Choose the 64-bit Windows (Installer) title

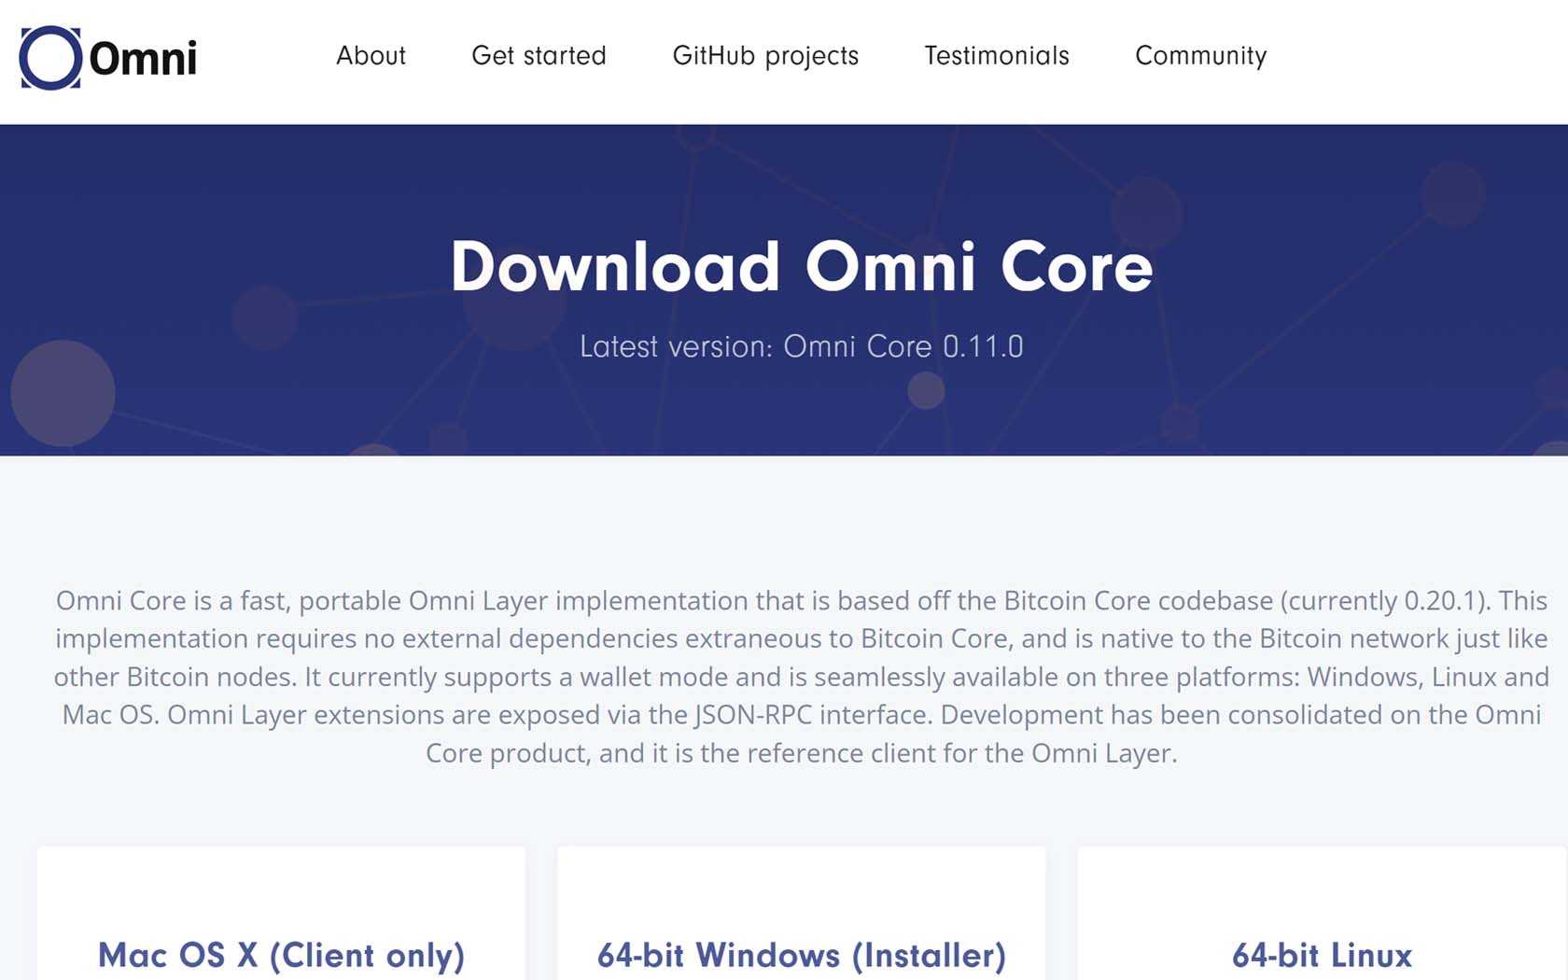802,955
